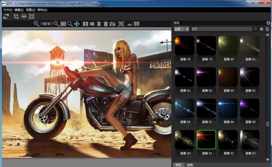Select the plain magnifier zoom tool
272x167 pixels.
70,24
